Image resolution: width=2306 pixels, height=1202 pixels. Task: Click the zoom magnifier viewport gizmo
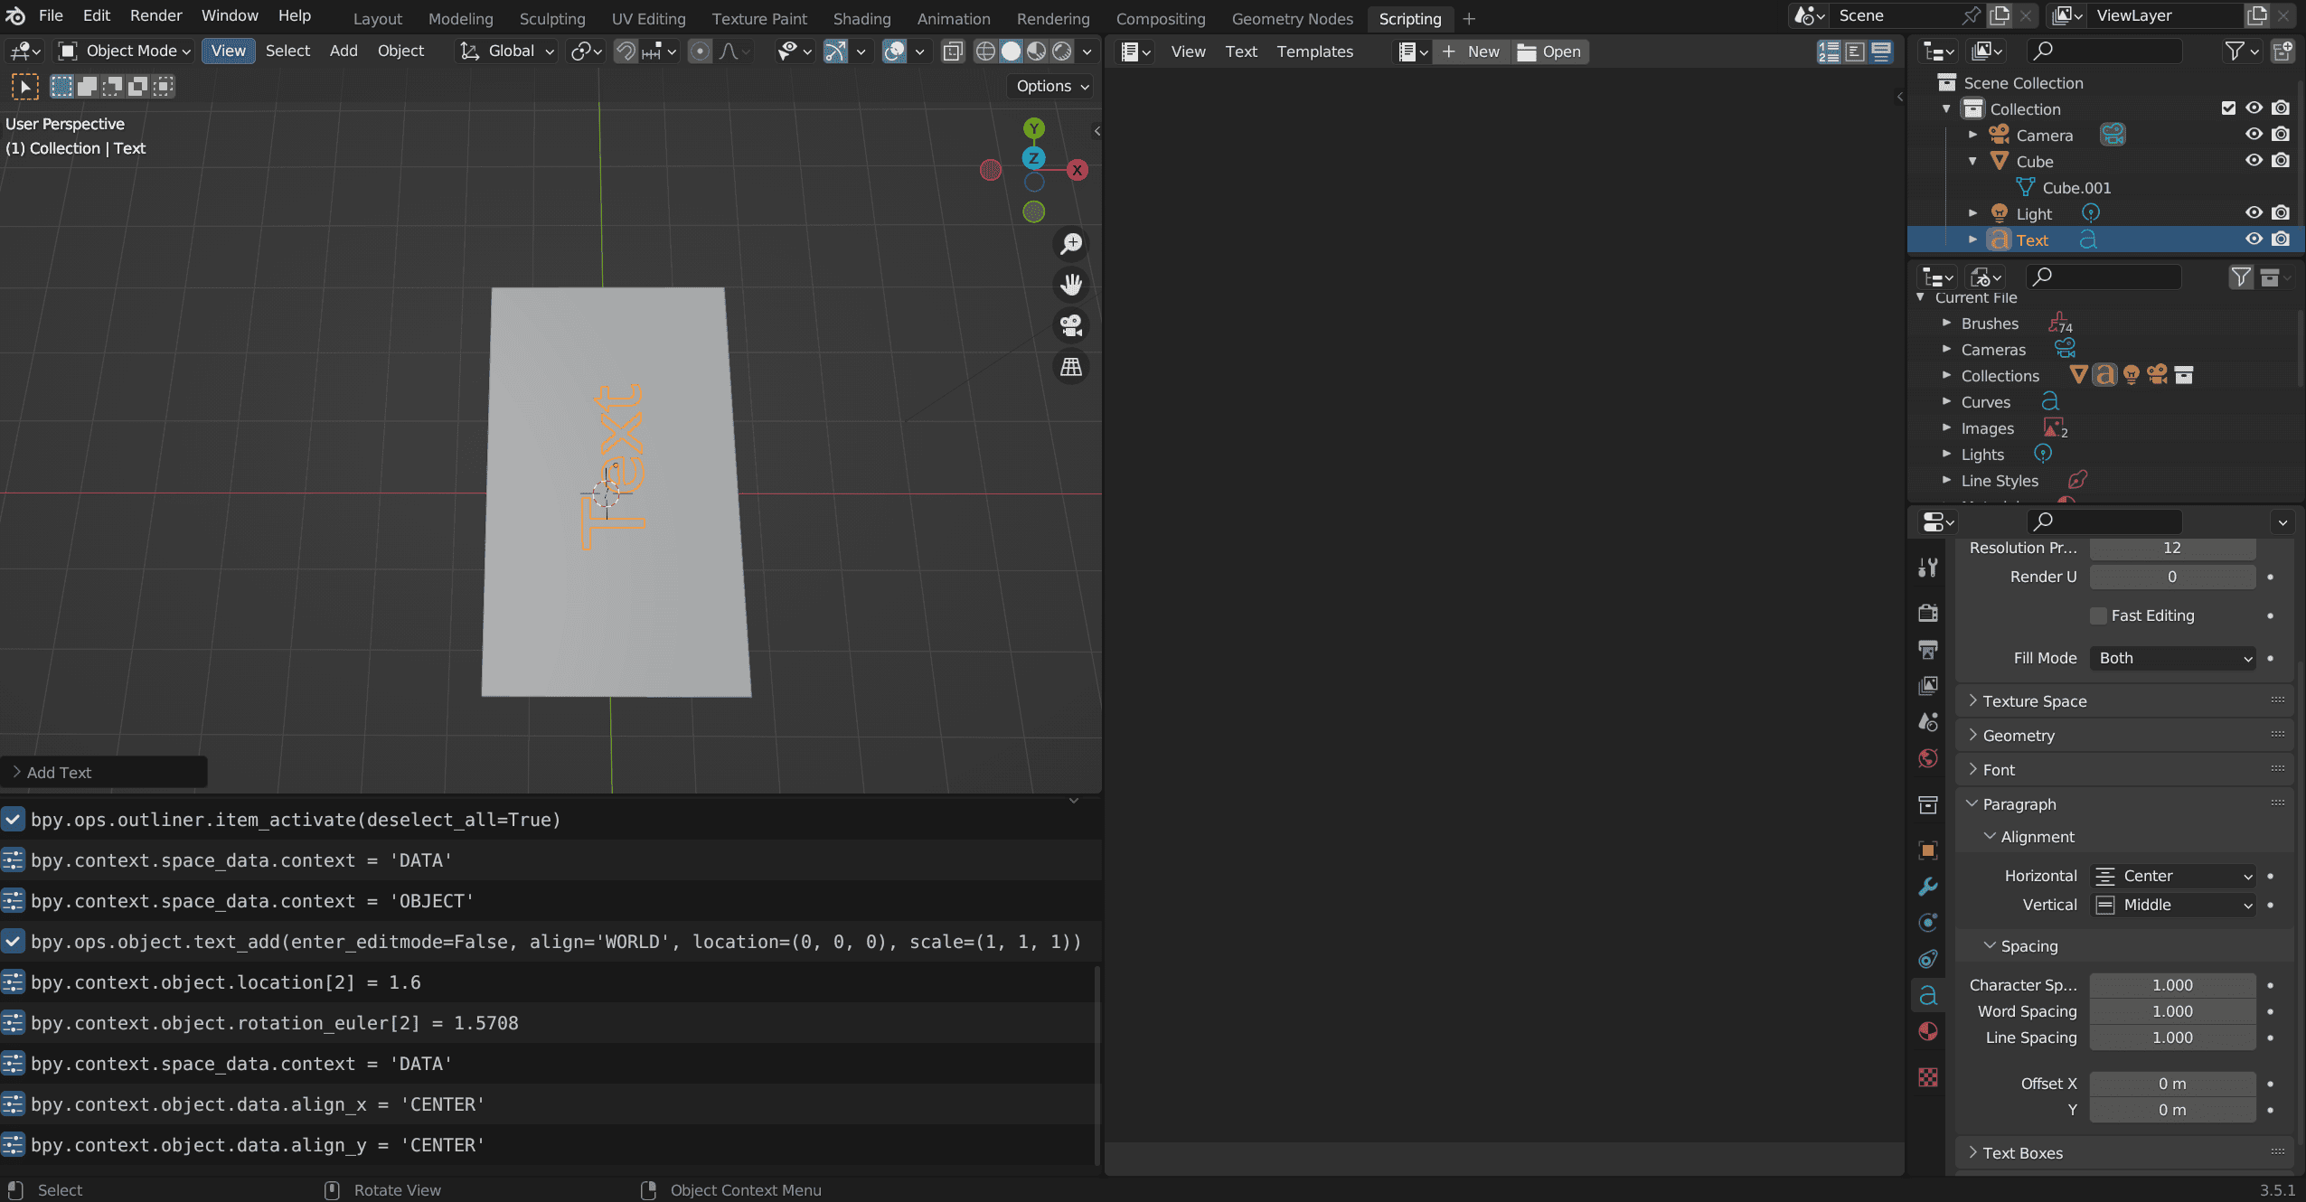tap(1071, 244)
